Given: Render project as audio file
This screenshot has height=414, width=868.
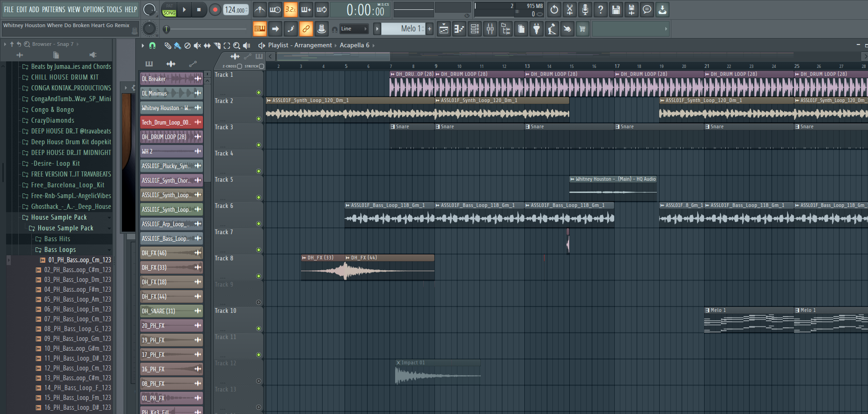Looking at the screenshot, I should [632, 9].
